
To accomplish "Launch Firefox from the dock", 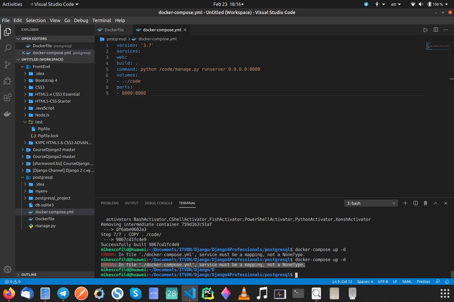I will click(9, 293).
